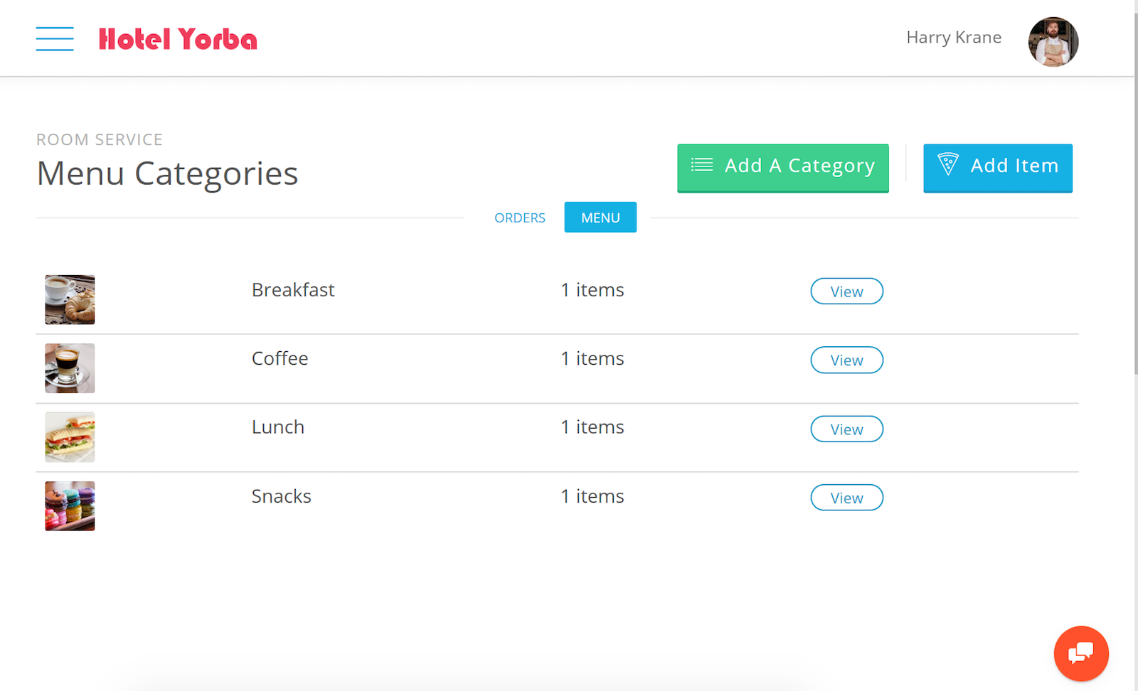The height and width of the screenshot is (691, 1138).
Task: Open the Lunch sandwich thumbnail
Action: tap(70, 437)
